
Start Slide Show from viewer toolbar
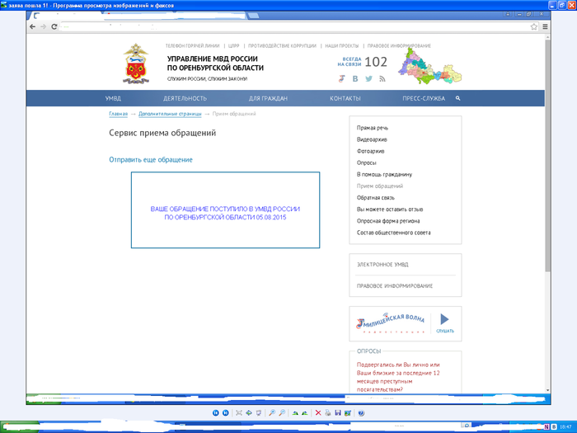(x=259, y=412)
